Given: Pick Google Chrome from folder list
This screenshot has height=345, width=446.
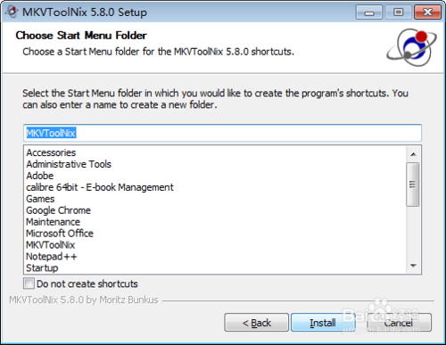Looking at the screenshot, I should tap(59, 210).
